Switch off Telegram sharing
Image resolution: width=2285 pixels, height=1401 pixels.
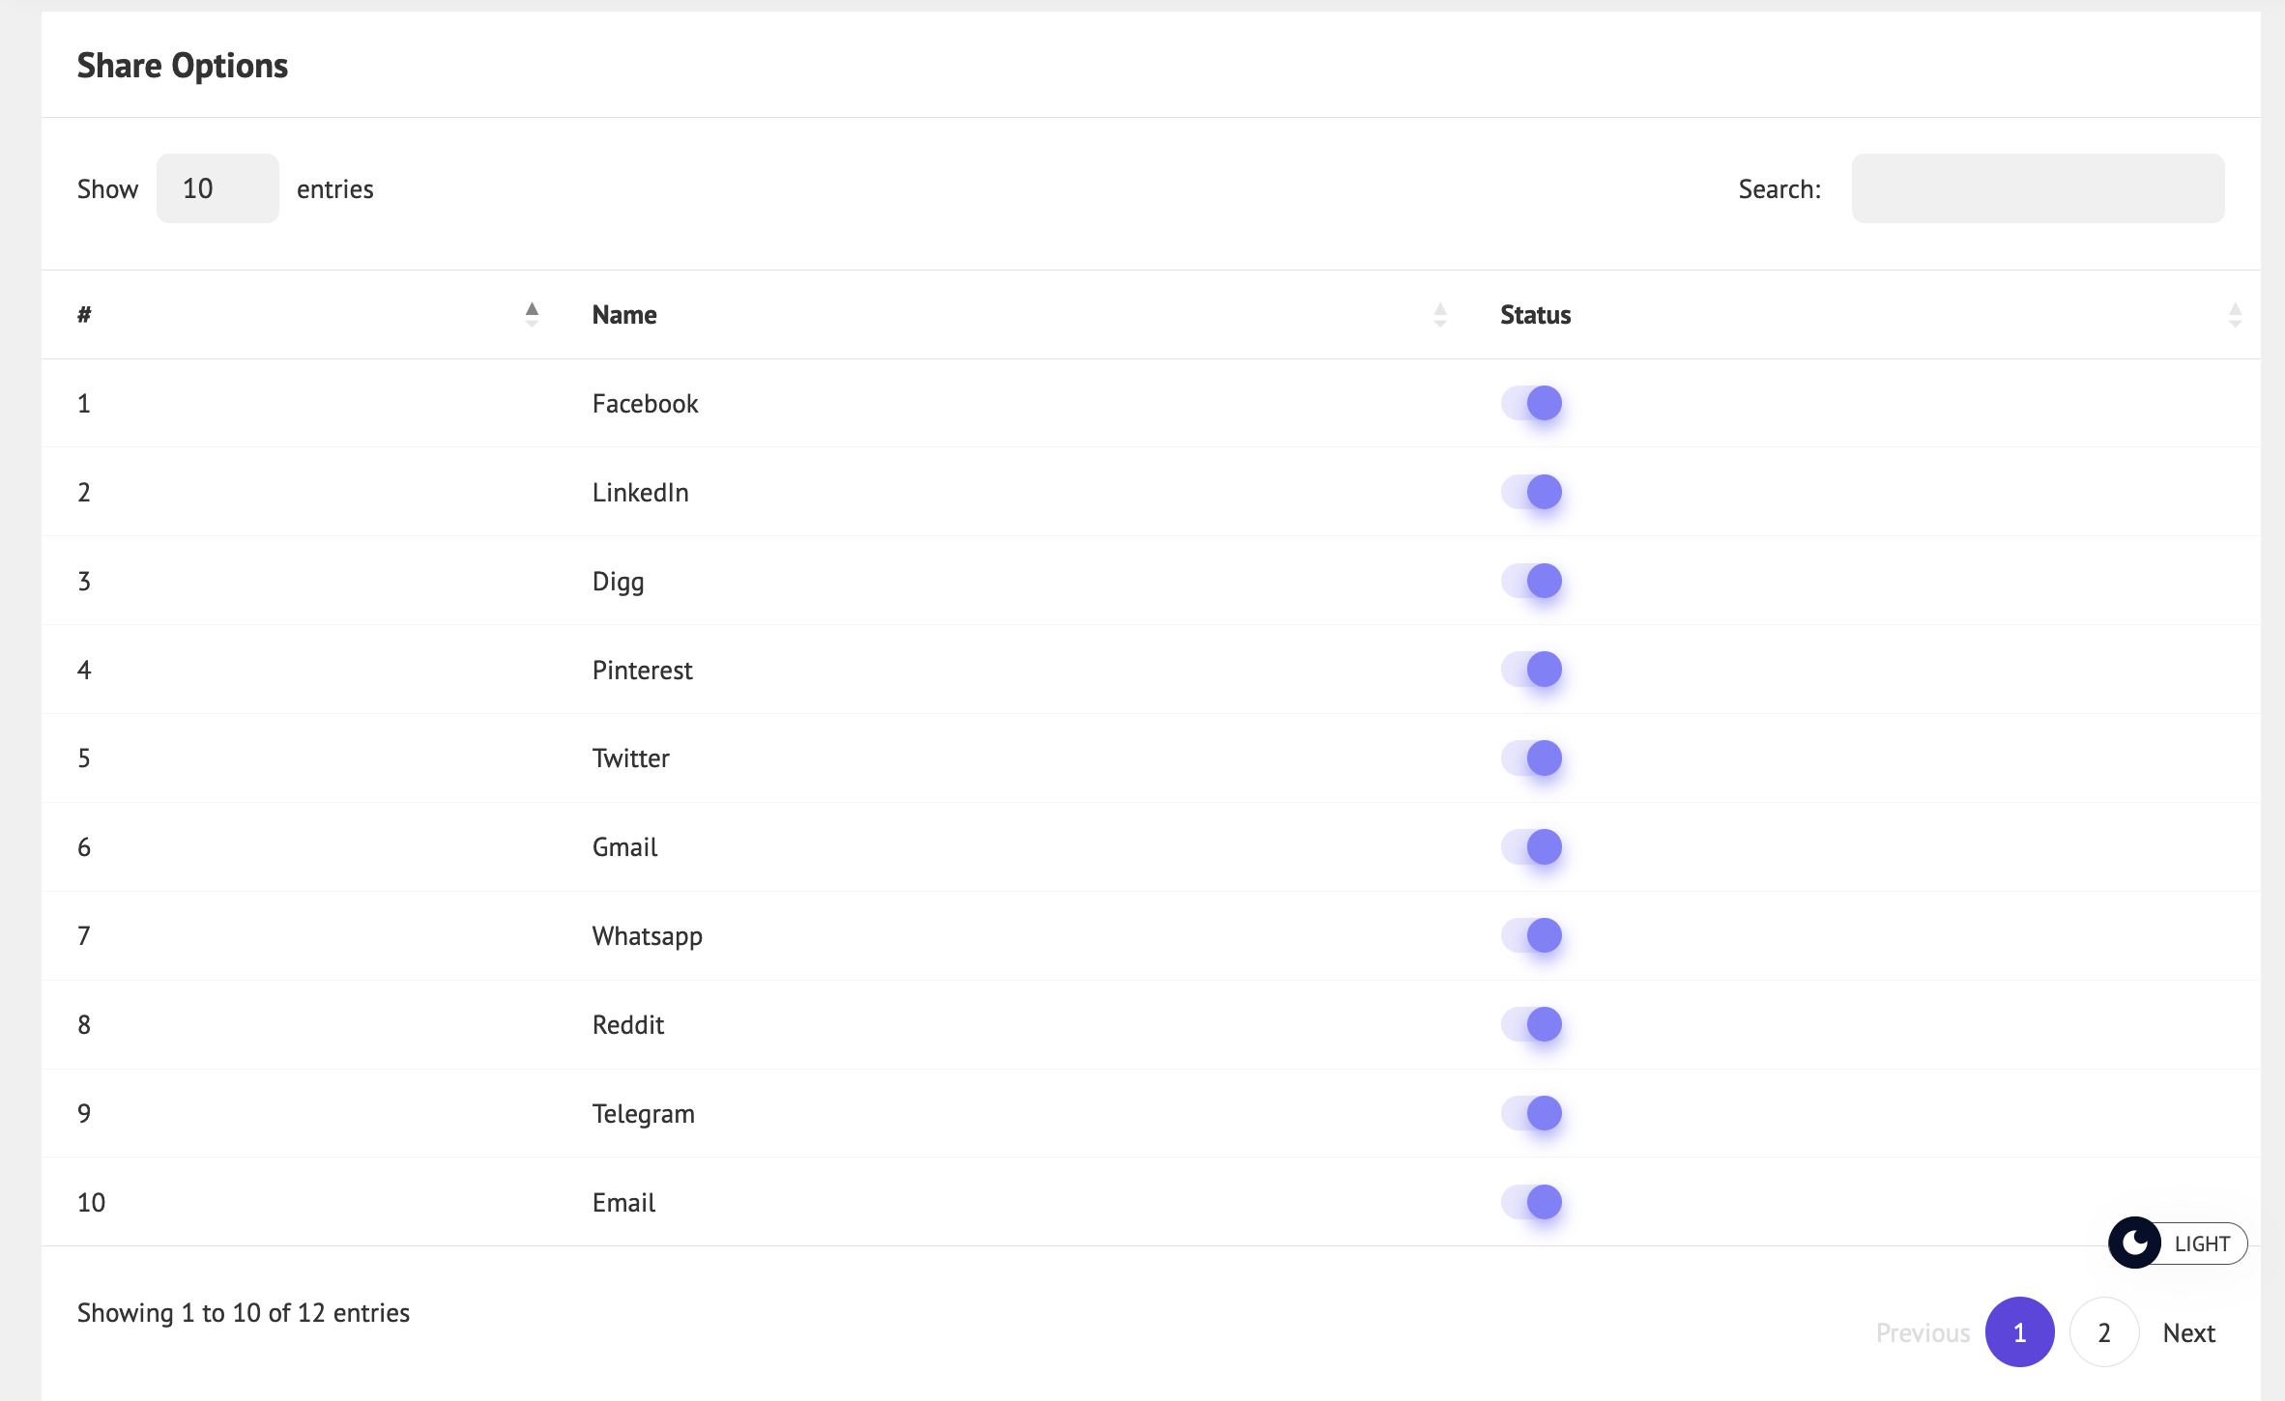[x=1532, y=1113]
